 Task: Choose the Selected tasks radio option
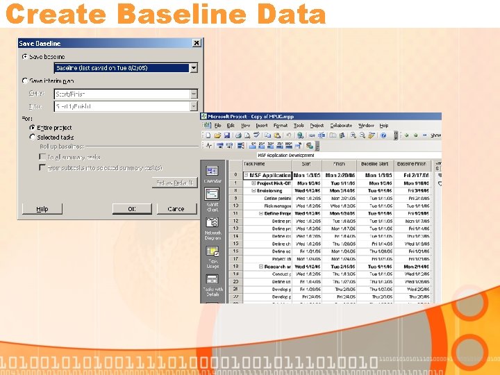[32, 137]
